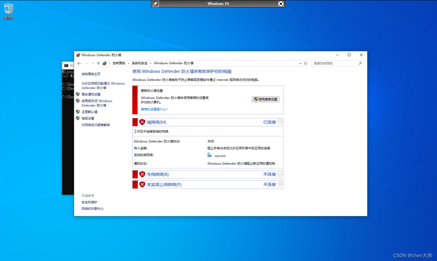Click sq.com domain network icon
The width and height of the screenshot is (437, 261).
(x=210, y=155)
